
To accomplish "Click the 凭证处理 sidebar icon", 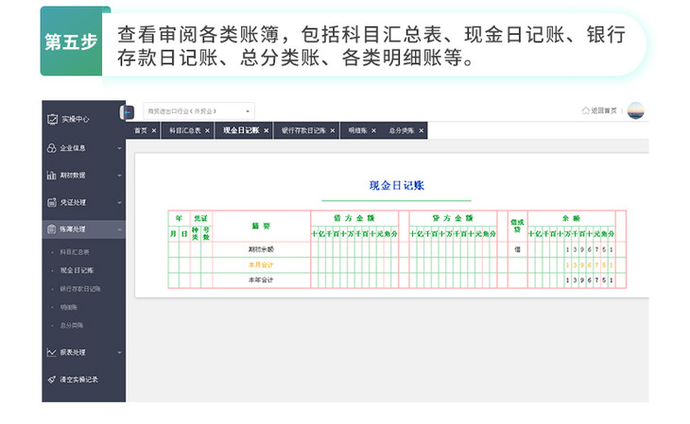I will pos(52,202).
